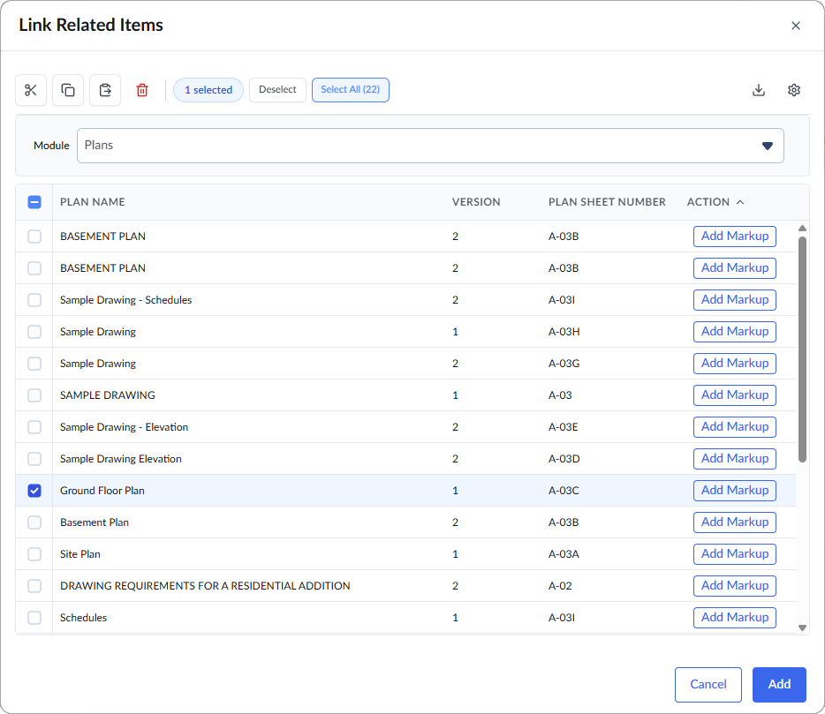Toggle sort arrow on ACTION column
This screenshot has width=825, height=714.
click(x=740, y=202)
